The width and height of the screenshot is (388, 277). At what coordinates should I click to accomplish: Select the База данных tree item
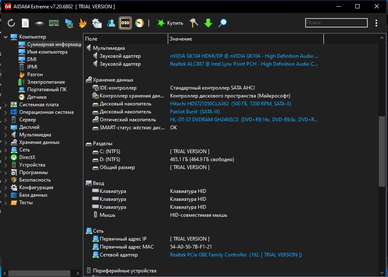29,195
